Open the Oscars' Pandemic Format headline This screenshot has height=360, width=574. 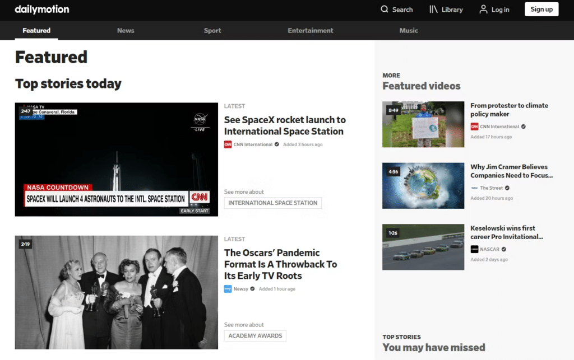(x=280, y=264)
